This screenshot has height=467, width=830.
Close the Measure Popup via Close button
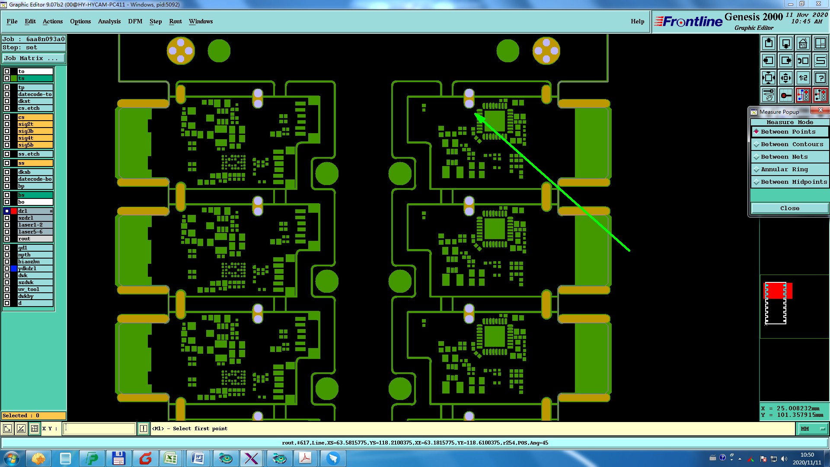pos(789,208)
